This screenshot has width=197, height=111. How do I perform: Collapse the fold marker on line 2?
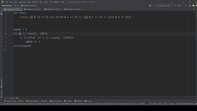point(13,17)
